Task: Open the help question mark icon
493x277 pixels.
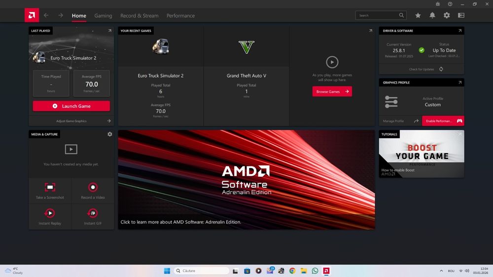Action: [x=450, y=4]
